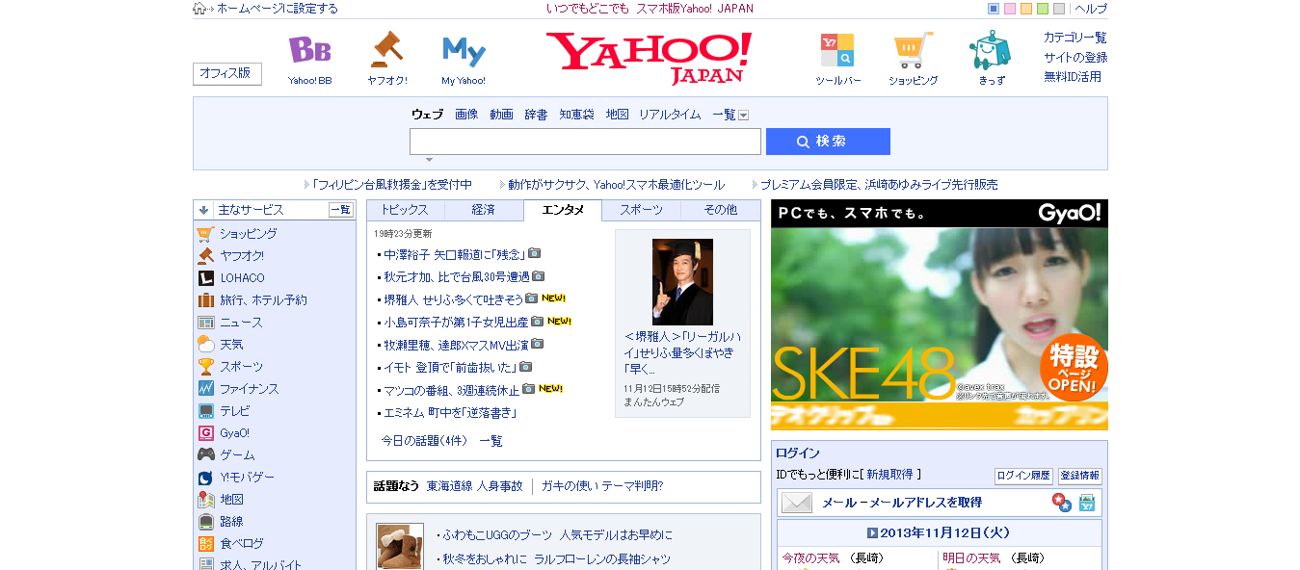This screenshot has height=570, width=1300.
Task: Open the ショッピング cart icon in the header
Action: (913, 50)
